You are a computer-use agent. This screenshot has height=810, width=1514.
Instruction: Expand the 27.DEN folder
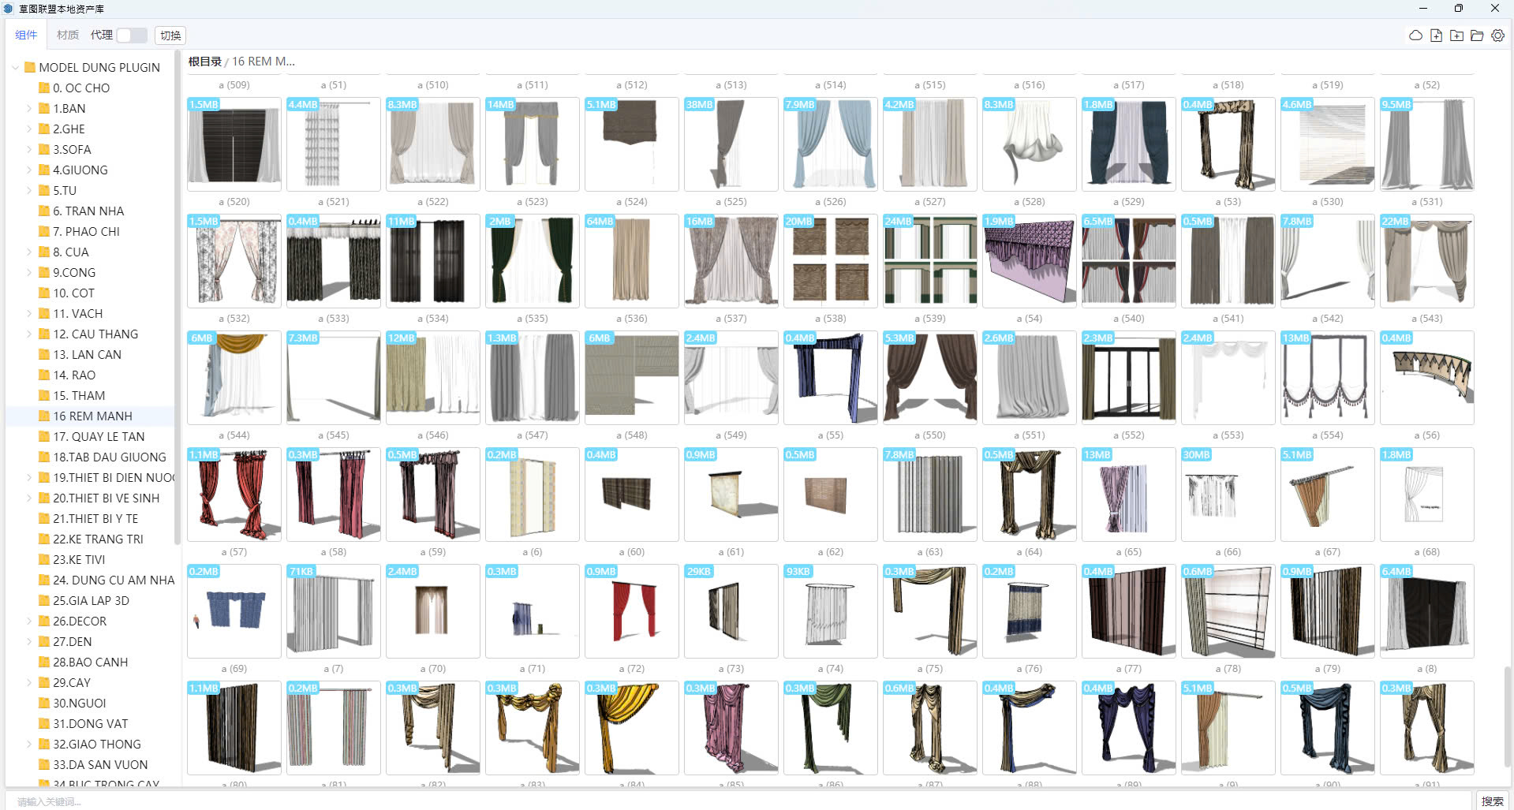tap(29, 641)
